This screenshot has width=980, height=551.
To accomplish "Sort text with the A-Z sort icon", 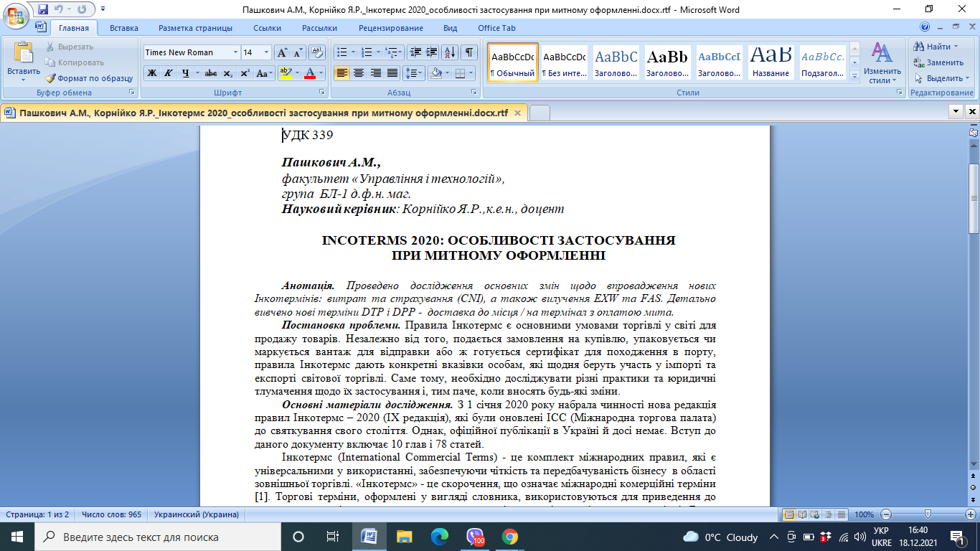I will (x=450, y=52).
